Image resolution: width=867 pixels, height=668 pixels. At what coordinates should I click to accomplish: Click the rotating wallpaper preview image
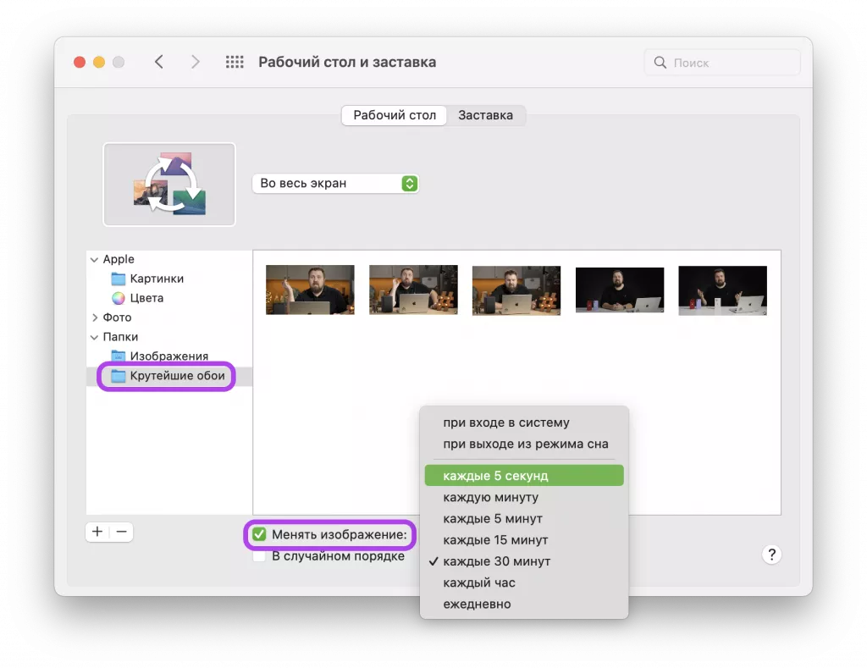[169, 184]
